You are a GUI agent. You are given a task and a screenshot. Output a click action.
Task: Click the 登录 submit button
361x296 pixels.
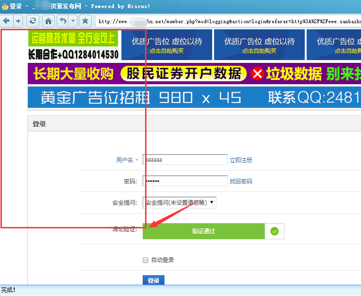(153, 280)
